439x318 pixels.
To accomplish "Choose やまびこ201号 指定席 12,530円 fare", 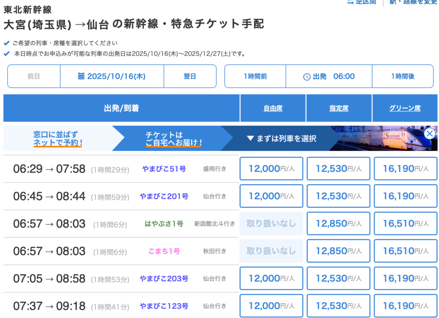I will [338, 196].
